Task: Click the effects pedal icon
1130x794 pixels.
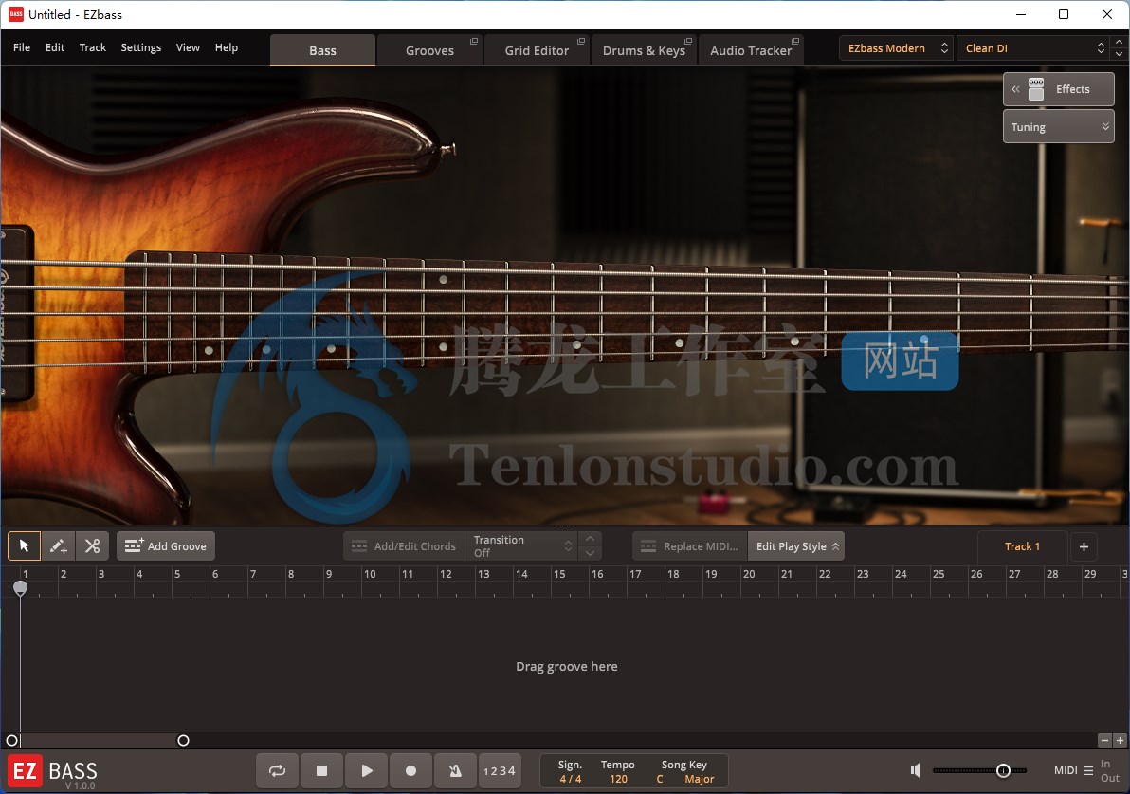Action: pyautogui.click(x=1035, y=89)
